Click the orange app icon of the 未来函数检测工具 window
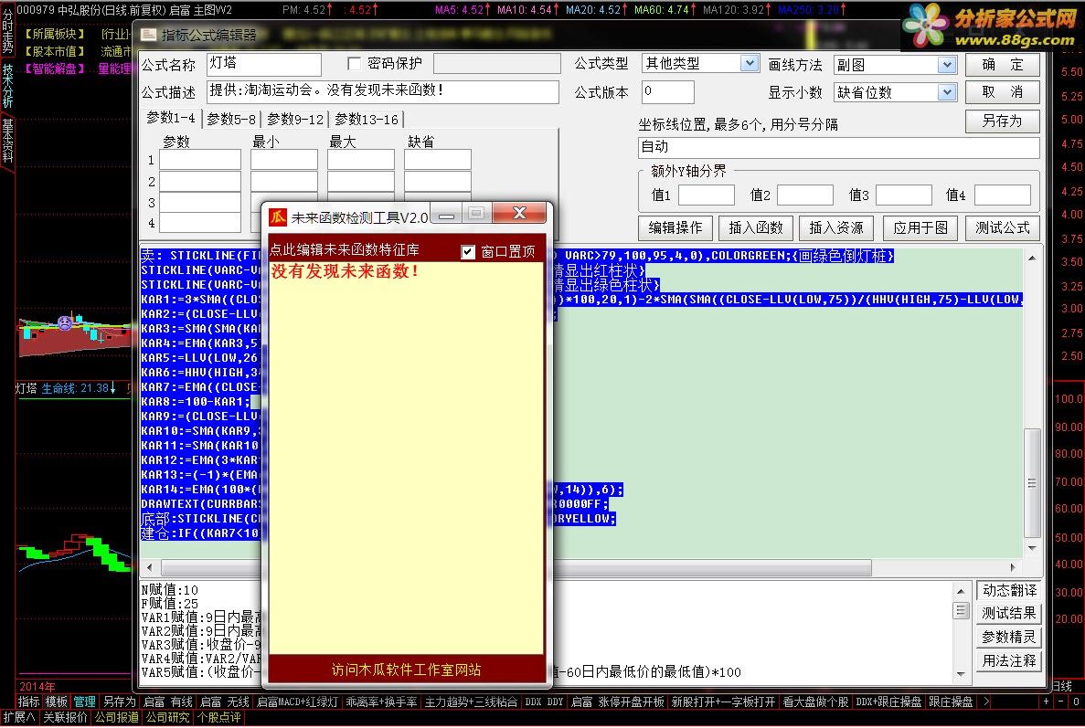1085x728 pixels. pyautogui.click(x=278, y=217)
